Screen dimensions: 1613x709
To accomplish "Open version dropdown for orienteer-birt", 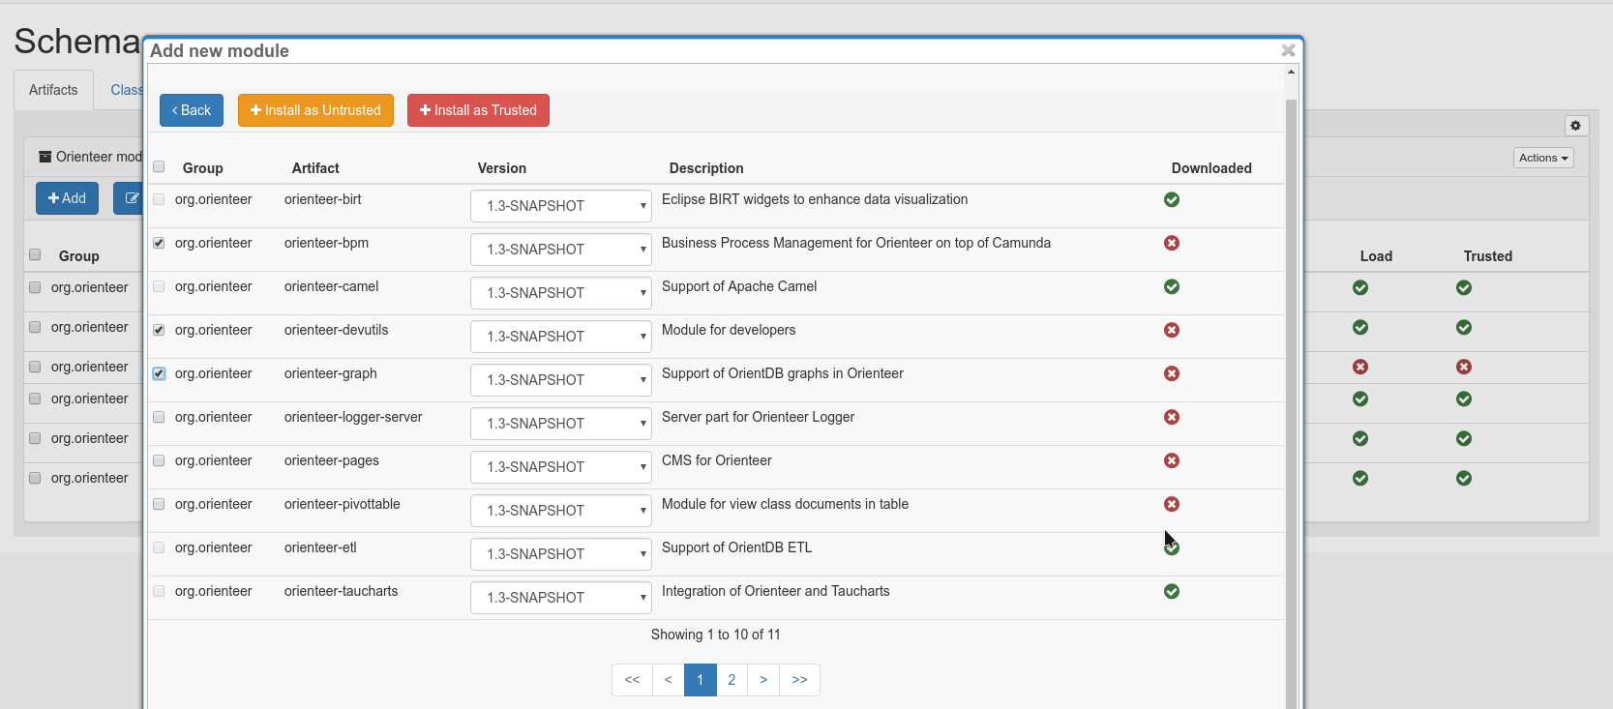I will [x=561, y=206].
